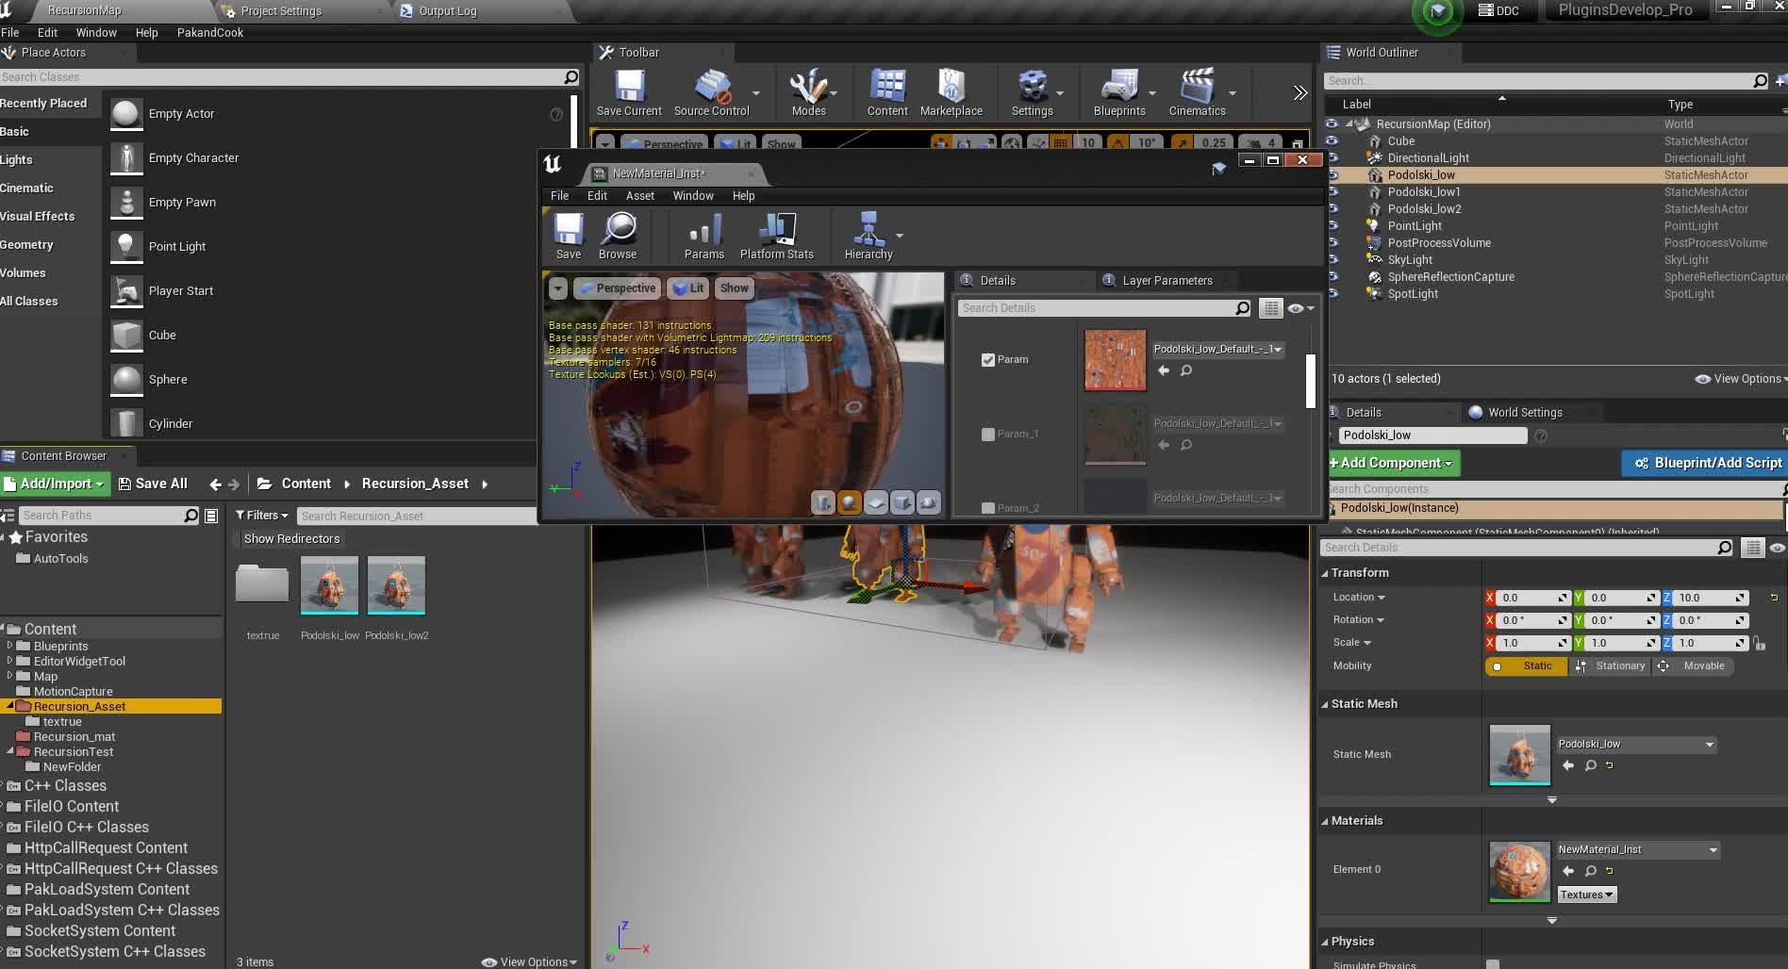Select the Podolski_low2 asset thumbnail
This screenshot has width=1788, height=969.
click(396, 584)
